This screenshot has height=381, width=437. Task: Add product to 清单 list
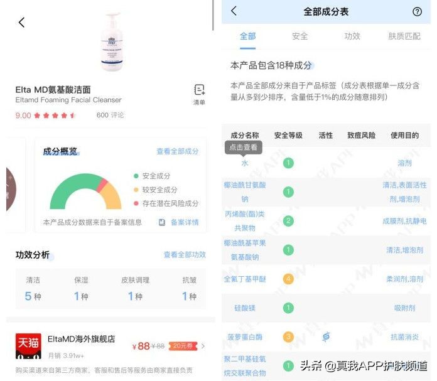click(x=199, y=95)
